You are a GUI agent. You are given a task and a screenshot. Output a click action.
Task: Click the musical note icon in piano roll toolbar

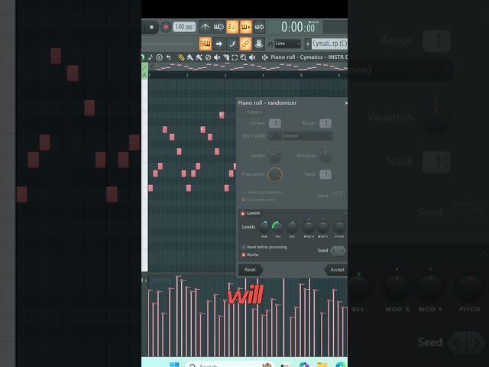151,57
